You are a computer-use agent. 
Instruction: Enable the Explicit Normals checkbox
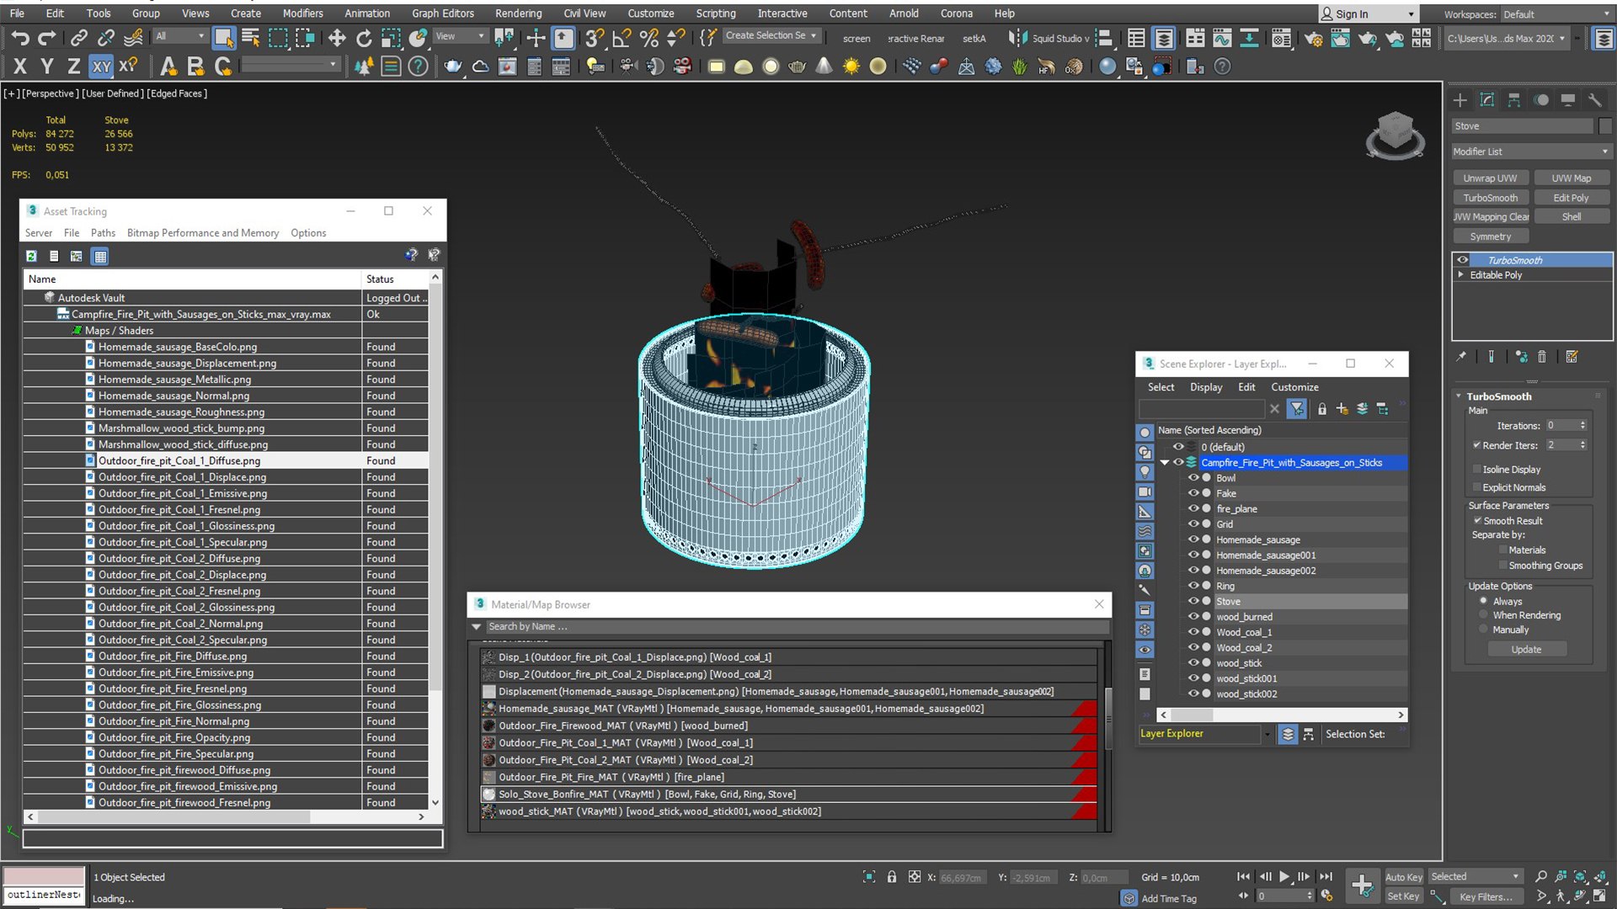pyautogui.click(x=1476, y=487)
